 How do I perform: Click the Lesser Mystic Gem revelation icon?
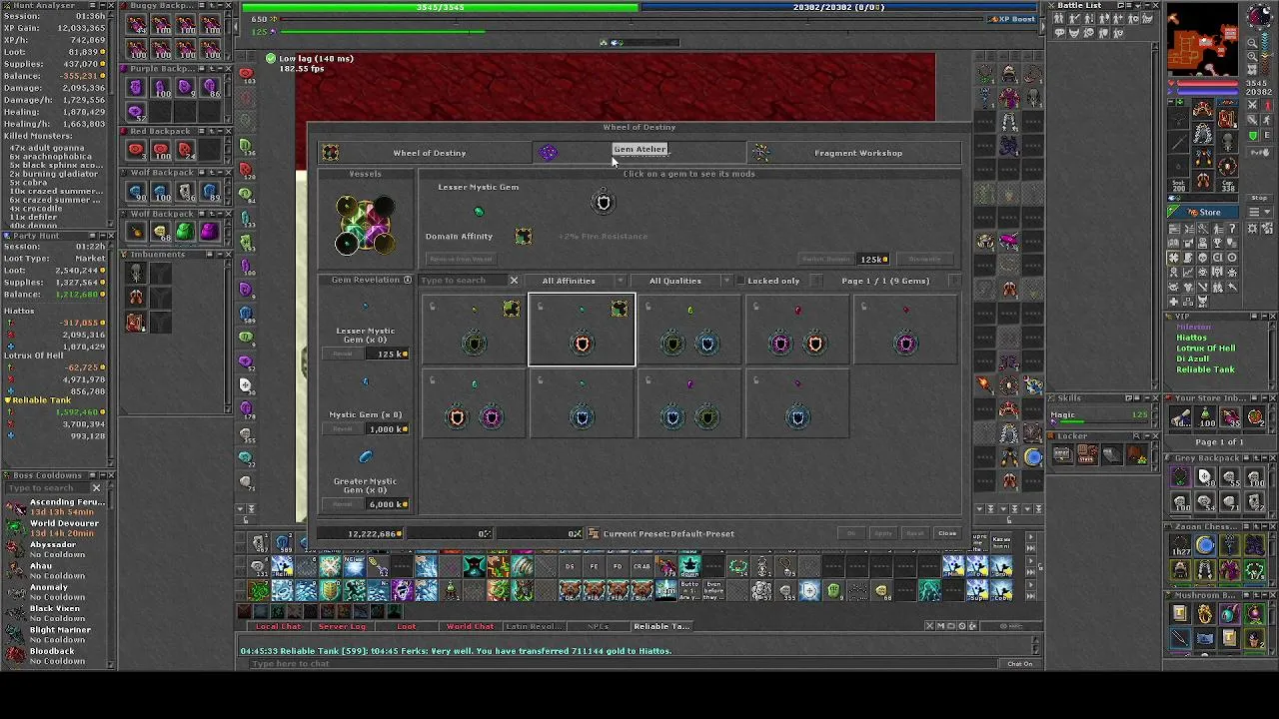(365, 307)
